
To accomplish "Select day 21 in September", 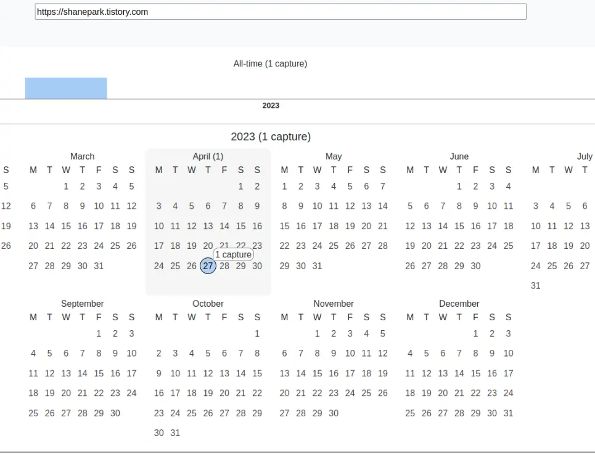I will tap(83, 394).
